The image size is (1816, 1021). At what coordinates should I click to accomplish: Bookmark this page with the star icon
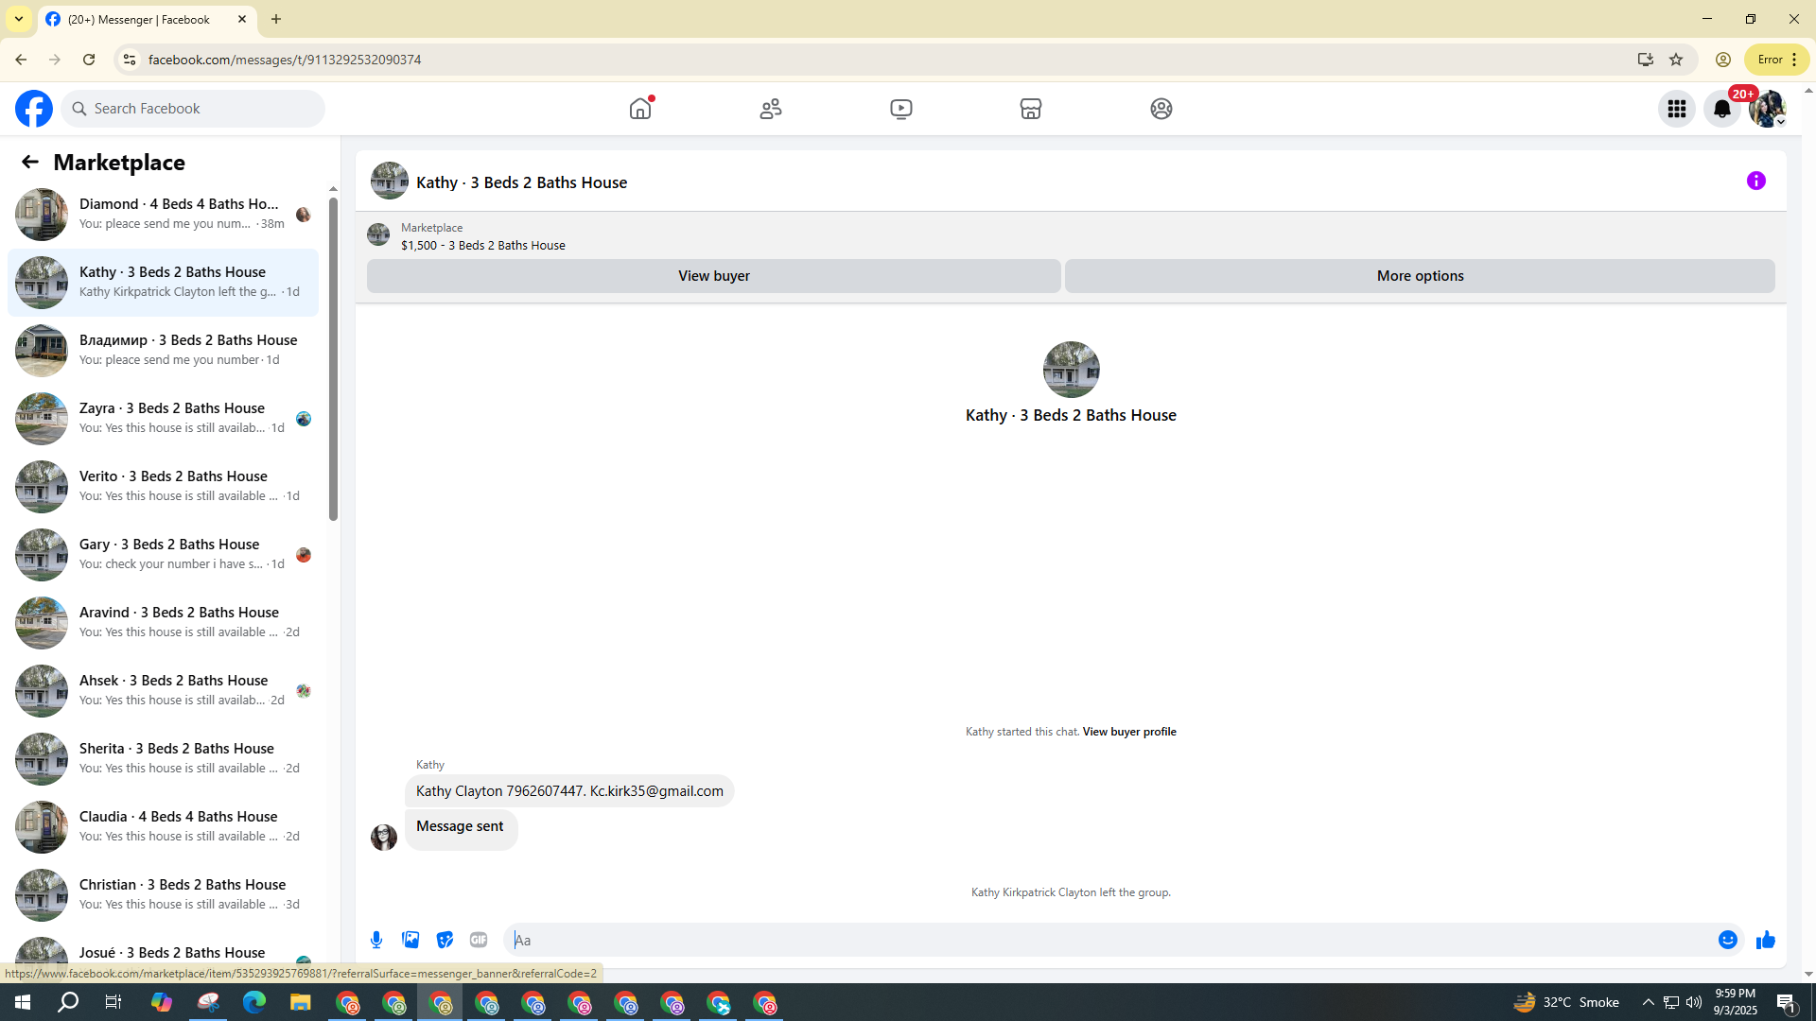[1676, 60]
